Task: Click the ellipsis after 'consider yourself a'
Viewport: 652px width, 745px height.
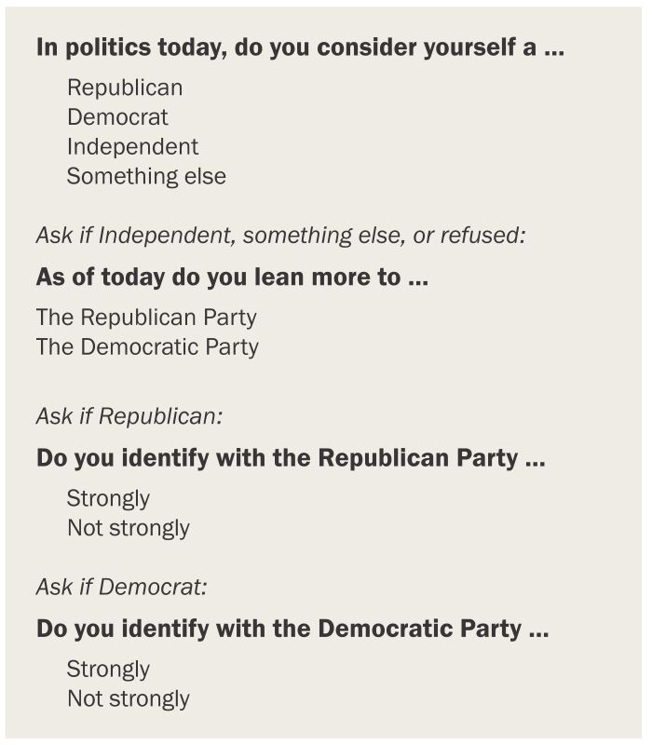Action: coord(554,48)
